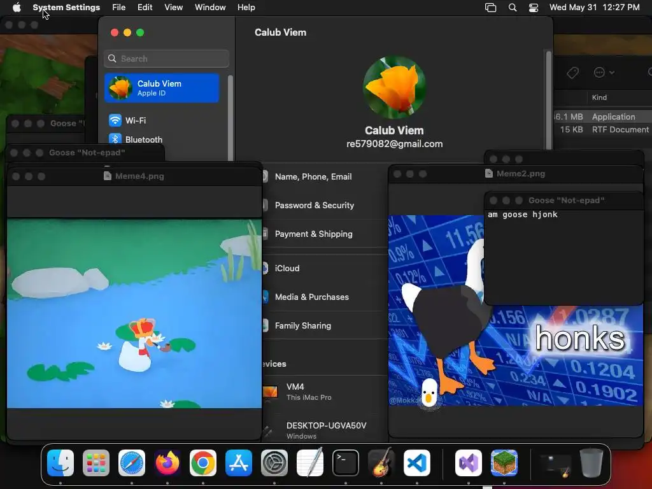Open Finder from the dock
Image resolution: width=652 pixels, height=489 pixels.
pyautogui.click(x=60, y=462)
